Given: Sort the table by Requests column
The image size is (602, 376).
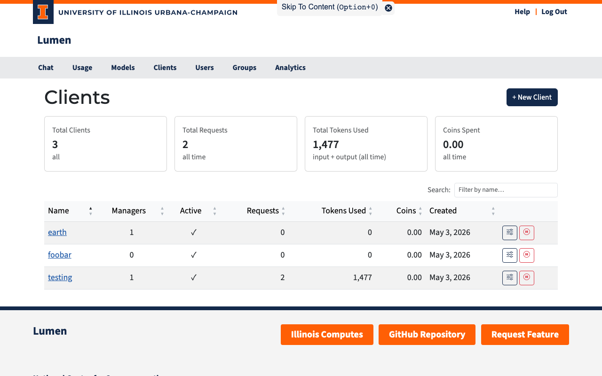Looking at the screenshot, I should (254, 211).
